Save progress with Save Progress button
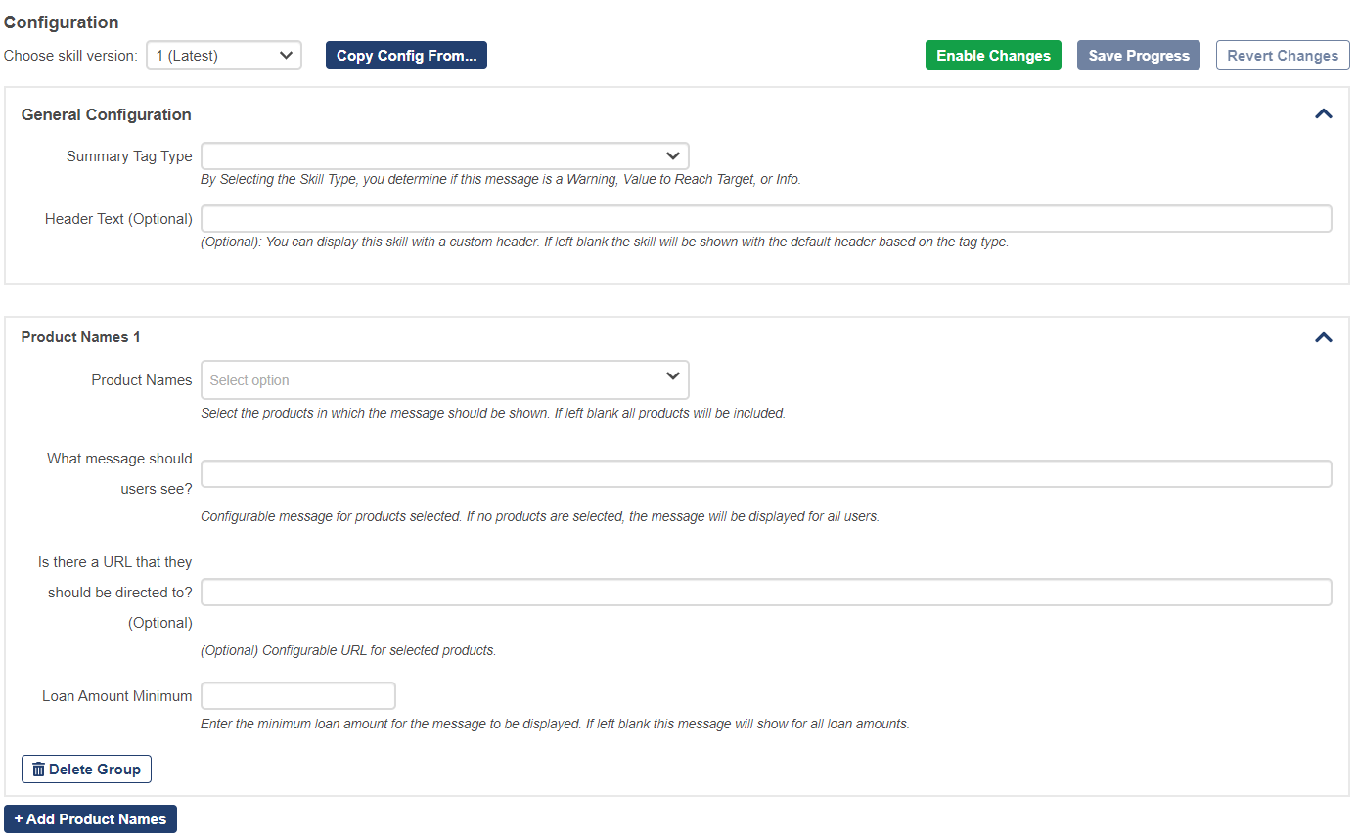1357x837 pixels. (x=1139, y=56)
